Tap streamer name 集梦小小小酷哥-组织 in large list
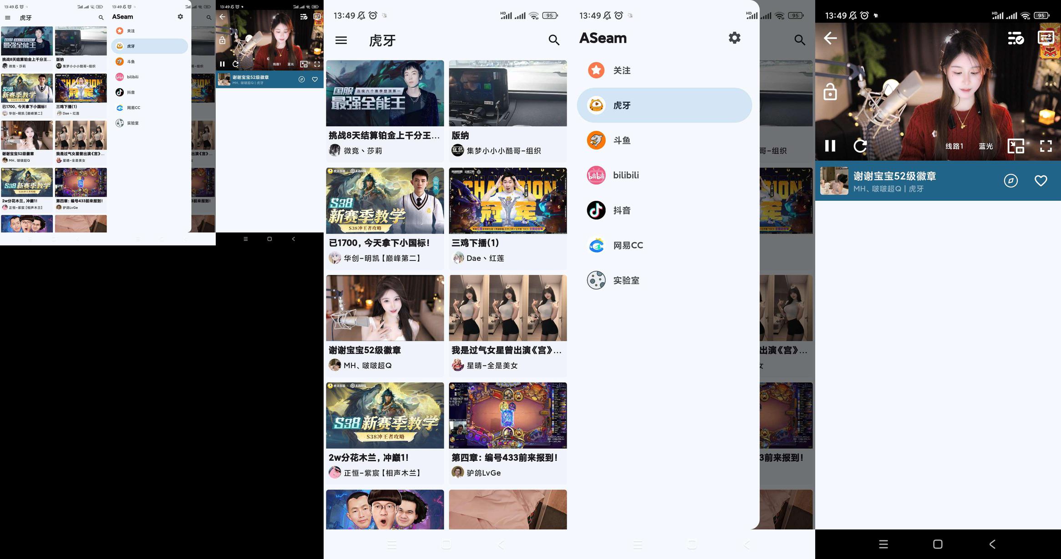The width and height of the screenshot is (1061, 559). coord(503,150)
